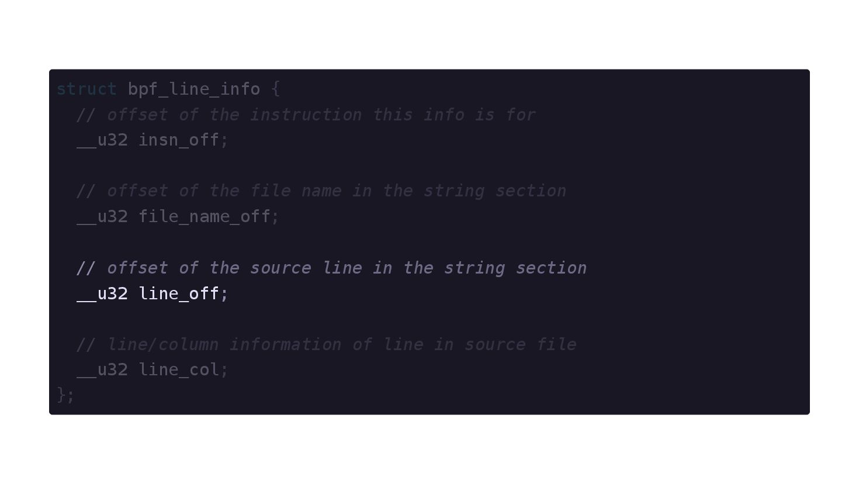Select the highlighted line_off field

click(179, 293)
